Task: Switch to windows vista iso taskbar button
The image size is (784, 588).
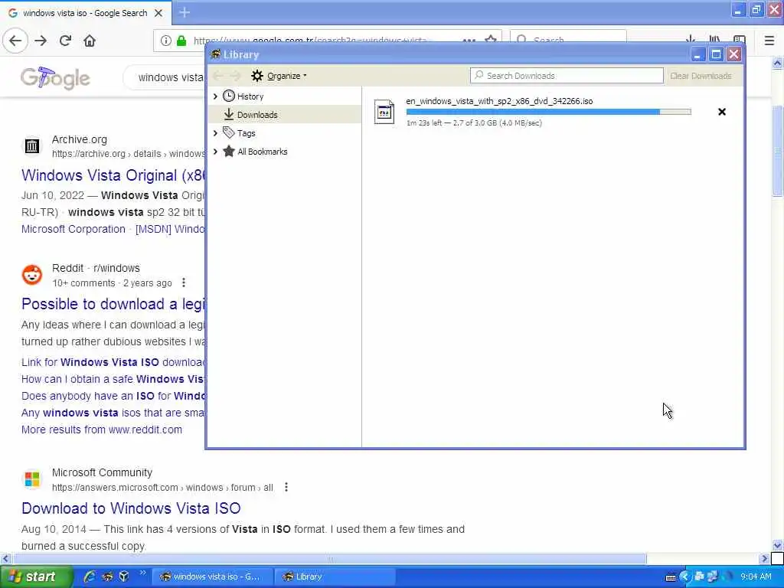Action: click(x=213, y=577)
